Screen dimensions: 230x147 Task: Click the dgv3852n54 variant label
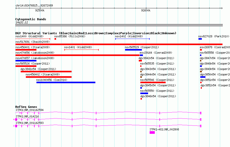coord(215,85)
